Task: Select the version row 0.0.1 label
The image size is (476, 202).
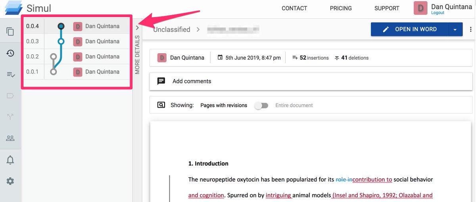Action: click(33, 72)
